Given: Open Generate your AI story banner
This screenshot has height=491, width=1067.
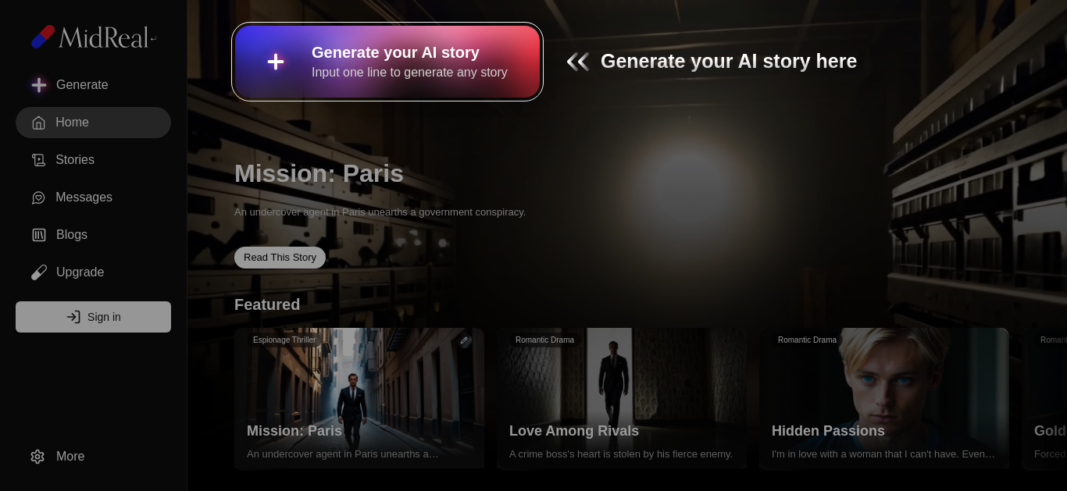Looking at the screenshot, I should [387, 62].
